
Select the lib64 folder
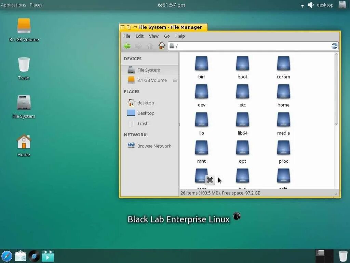pyautogui.click(x=242, y=124)
